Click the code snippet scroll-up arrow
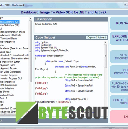The image size is (128, 129). [x=106, y=43]
